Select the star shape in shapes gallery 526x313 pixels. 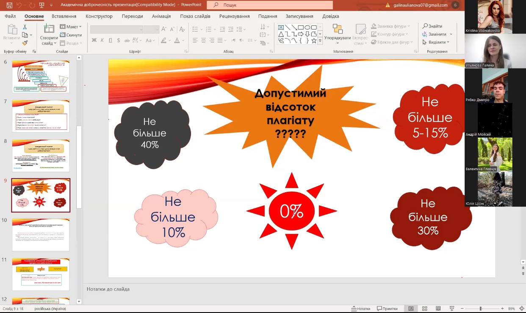point(314,41)
